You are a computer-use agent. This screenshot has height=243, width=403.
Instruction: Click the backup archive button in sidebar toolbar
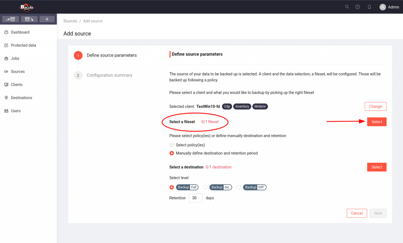(x=11, y=19)
